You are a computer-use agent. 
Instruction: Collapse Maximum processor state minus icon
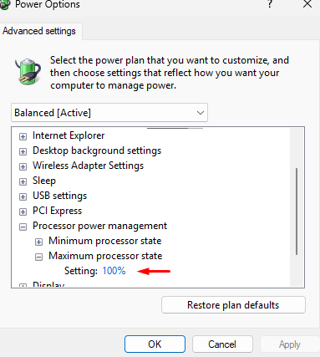coord(38,257)
